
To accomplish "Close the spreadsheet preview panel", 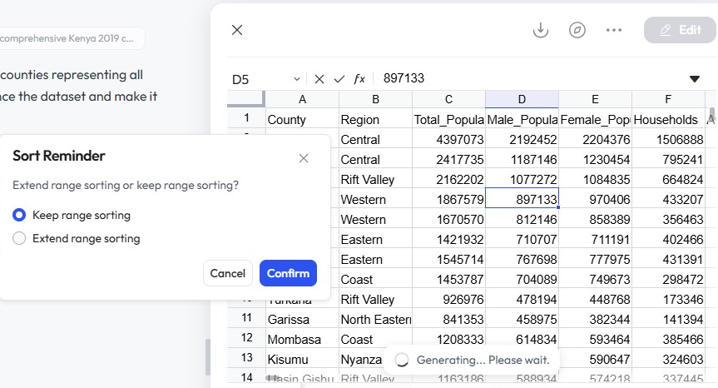I will 237,30.
